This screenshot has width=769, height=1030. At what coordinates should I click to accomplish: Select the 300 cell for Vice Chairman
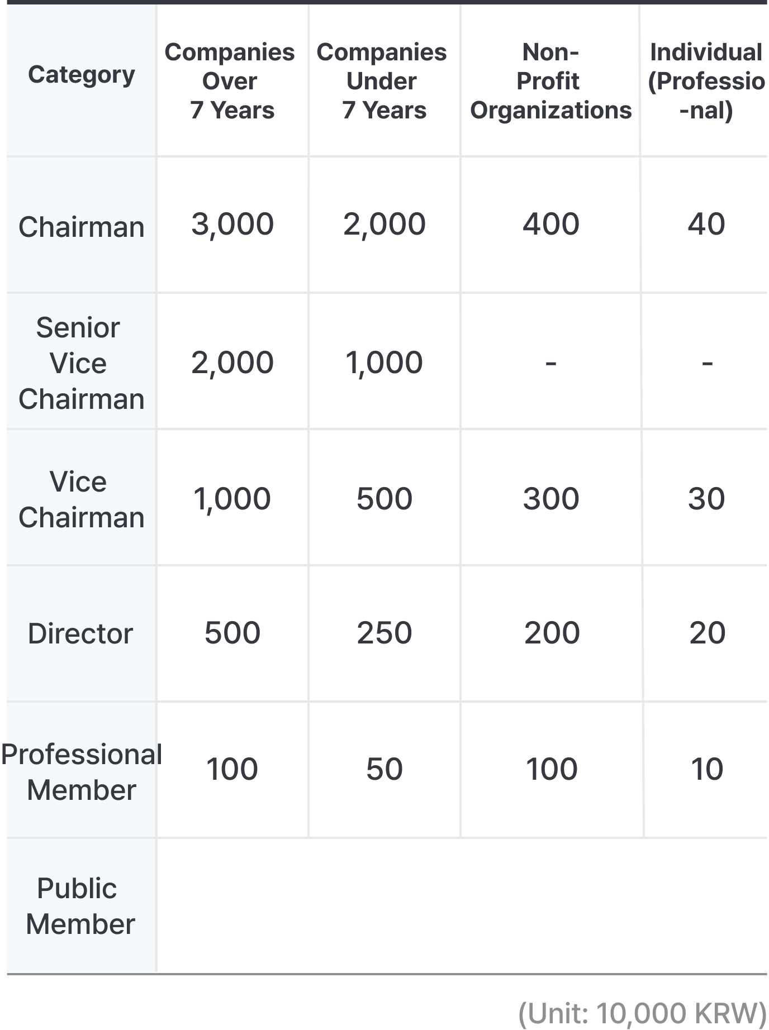point(551,499)
